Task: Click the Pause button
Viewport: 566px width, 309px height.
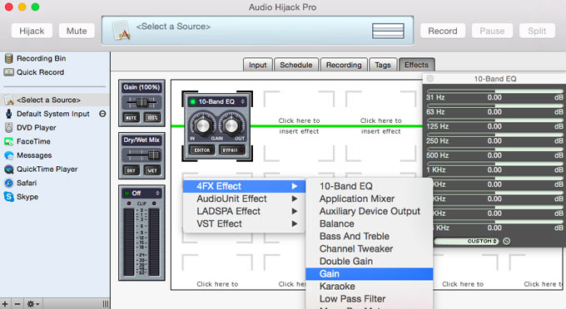Action: tap(492, 31)
